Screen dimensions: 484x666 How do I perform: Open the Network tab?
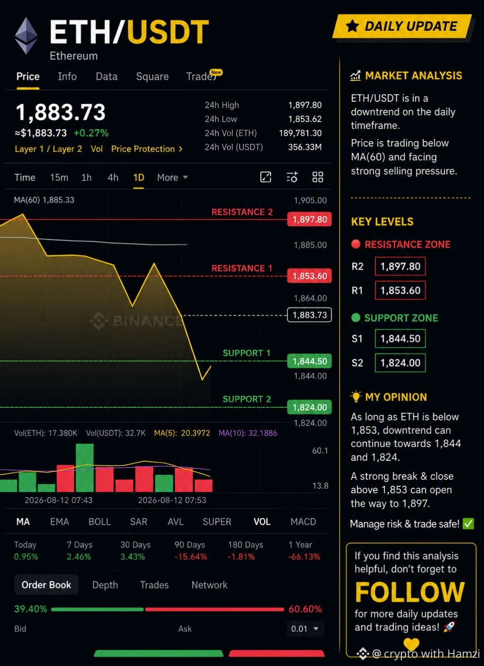click(x=209, y=585)
